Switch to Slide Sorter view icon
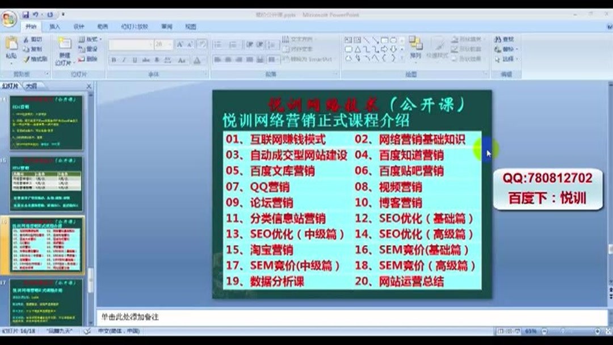 [509, 331]
